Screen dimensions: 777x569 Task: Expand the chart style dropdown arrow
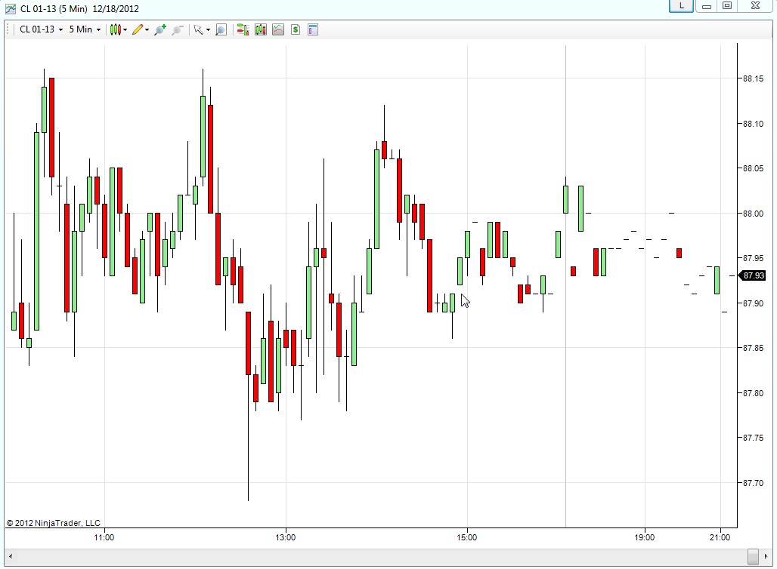pos(125,29)
